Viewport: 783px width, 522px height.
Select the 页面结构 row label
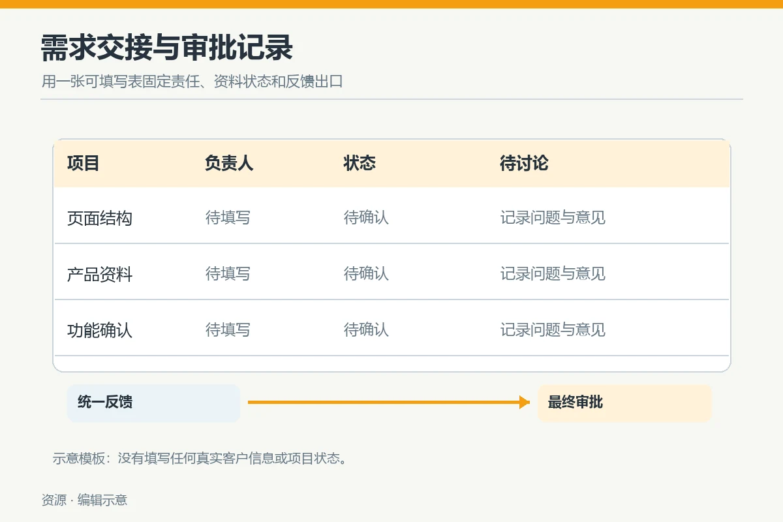pyautogui.click(x=100, y=218)
